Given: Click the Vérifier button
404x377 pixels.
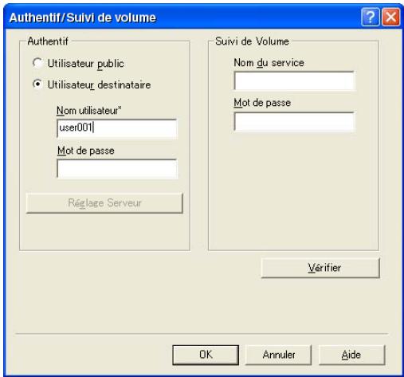Looking at the screenshot, I should tap(320, 268).
